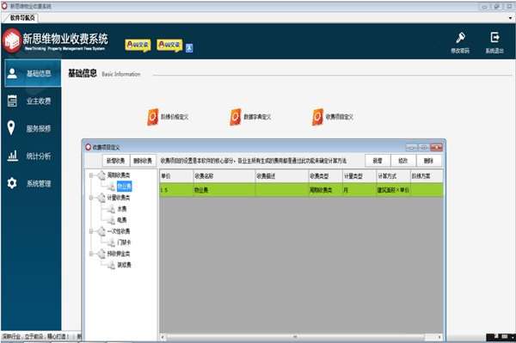Click the 新增收费 button

(116, 161)
